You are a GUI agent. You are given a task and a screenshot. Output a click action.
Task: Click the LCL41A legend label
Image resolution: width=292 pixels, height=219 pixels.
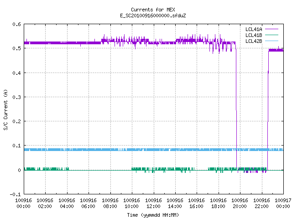[254, 29]
